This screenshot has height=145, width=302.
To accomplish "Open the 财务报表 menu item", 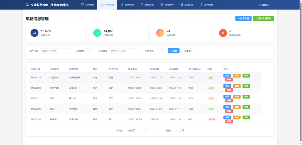I will [167, 5].
